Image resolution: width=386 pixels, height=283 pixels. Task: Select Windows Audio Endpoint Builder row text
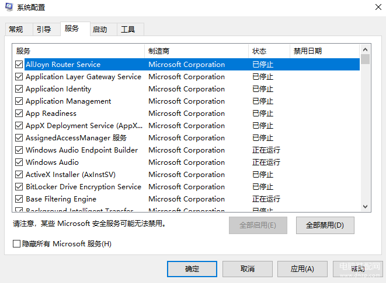[x=82, y=150]
